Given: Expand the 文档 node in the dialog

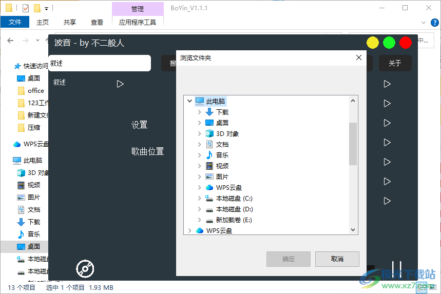Looking at the screenshot, I should [199, 145].
